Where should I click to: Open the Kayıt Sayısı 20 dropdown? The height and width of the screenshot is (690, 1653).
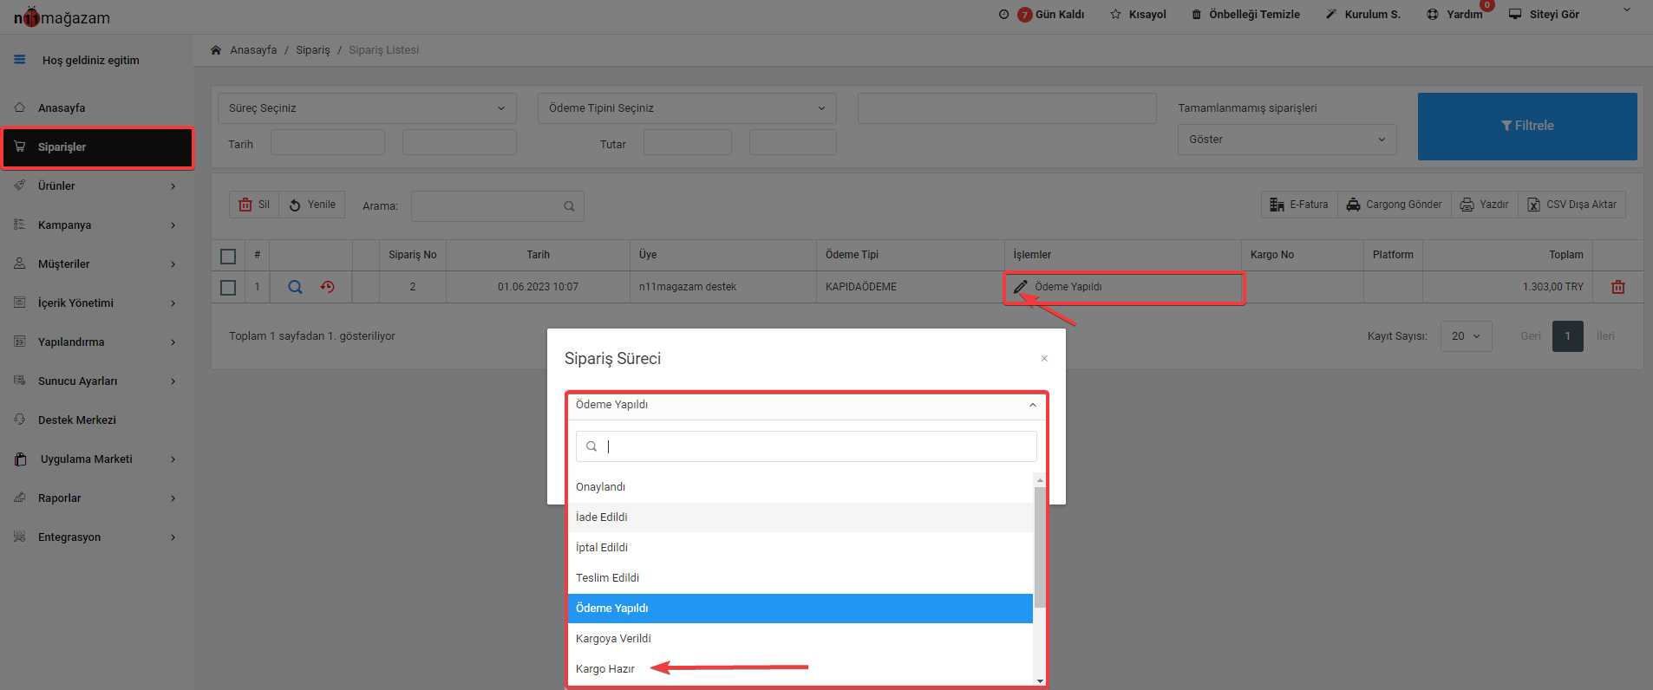1466,336
